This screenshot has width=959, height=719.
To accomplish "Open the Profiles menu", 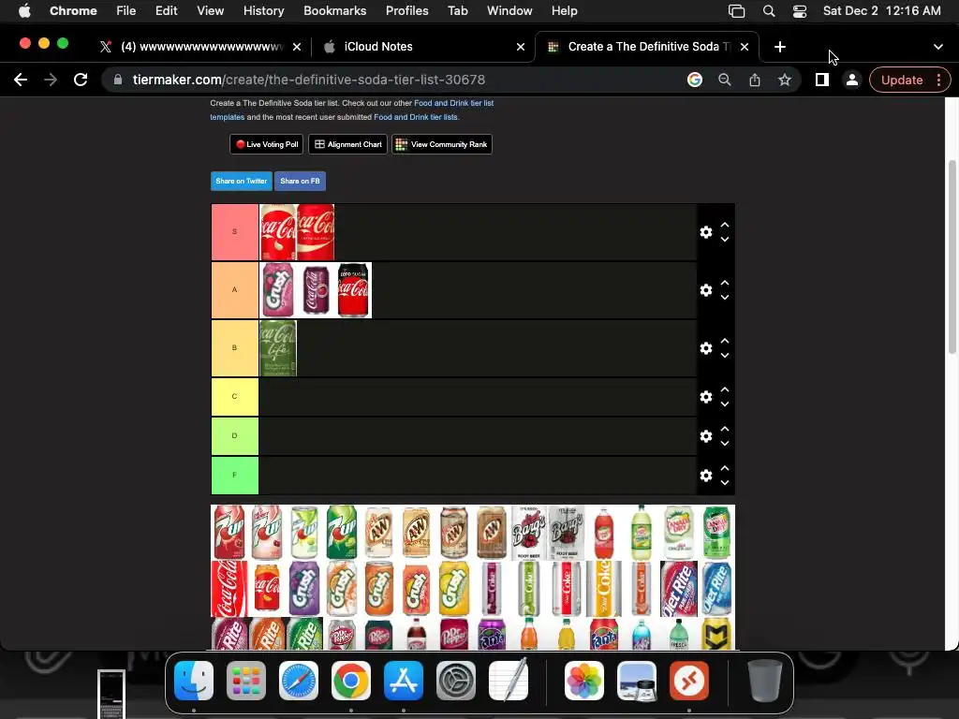I will point(406,11).
